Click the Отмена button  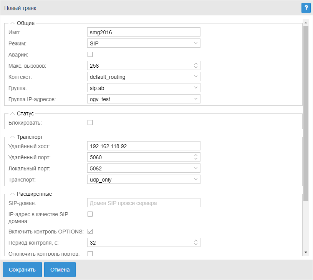(60, 270)
